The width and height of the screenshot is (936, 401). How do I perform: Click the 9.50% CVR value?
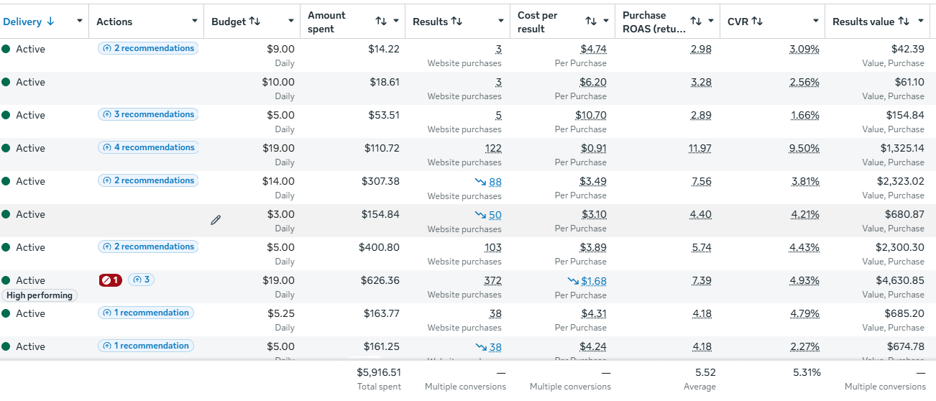804,148
